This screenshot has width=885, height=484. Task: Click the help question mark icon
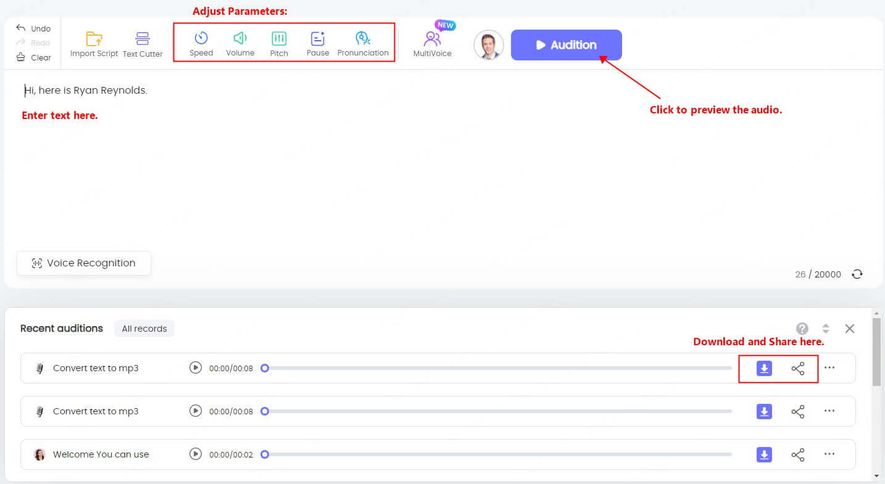click(x=802, y=329)
